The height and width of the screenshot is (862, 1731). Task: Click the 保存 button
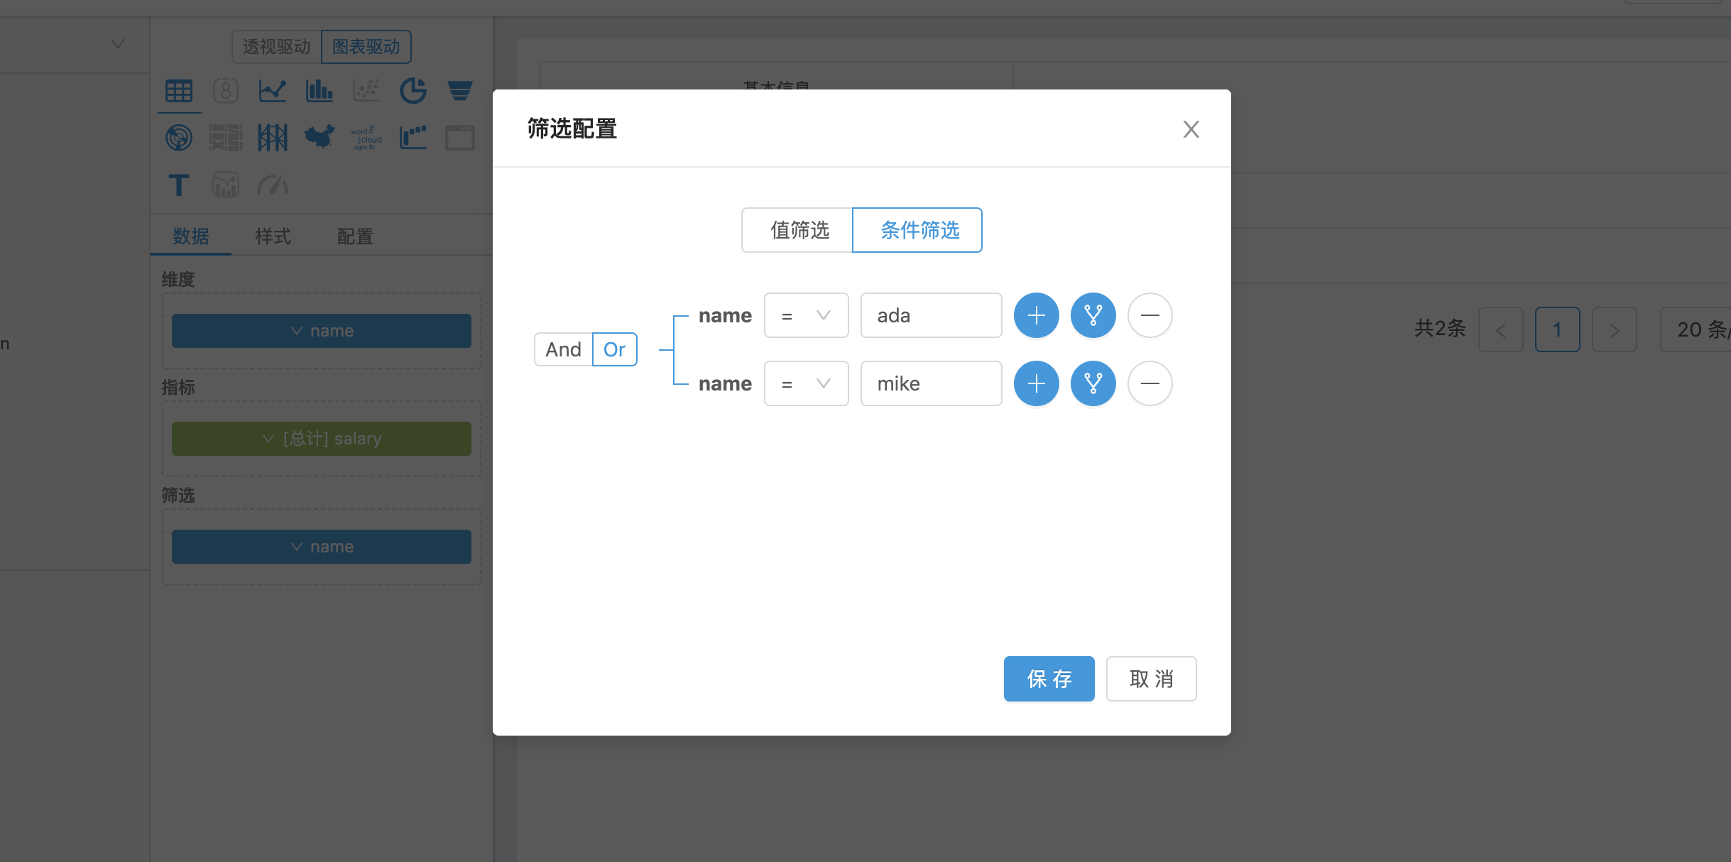pos(1048,679)
